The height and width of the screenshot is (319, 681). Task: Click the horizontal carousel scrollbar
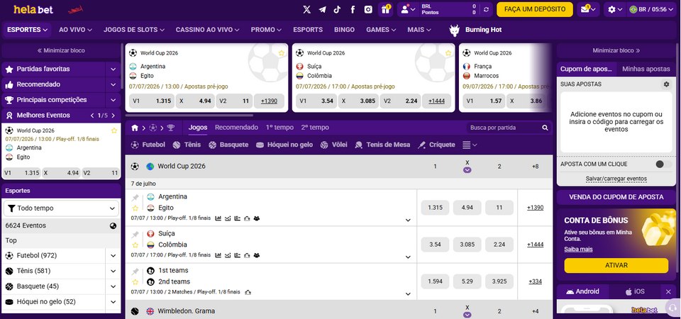(x=189, y=116)
